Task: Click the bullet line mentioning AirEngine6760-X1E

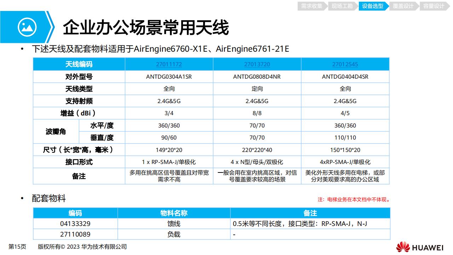Action: (160, 49)
